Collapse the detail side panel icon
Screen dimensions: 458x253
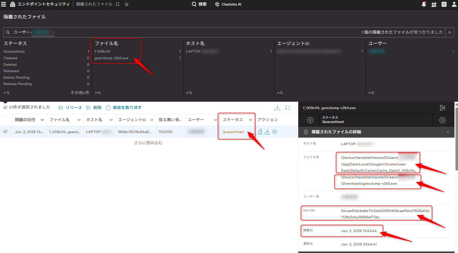coord(443,108)
